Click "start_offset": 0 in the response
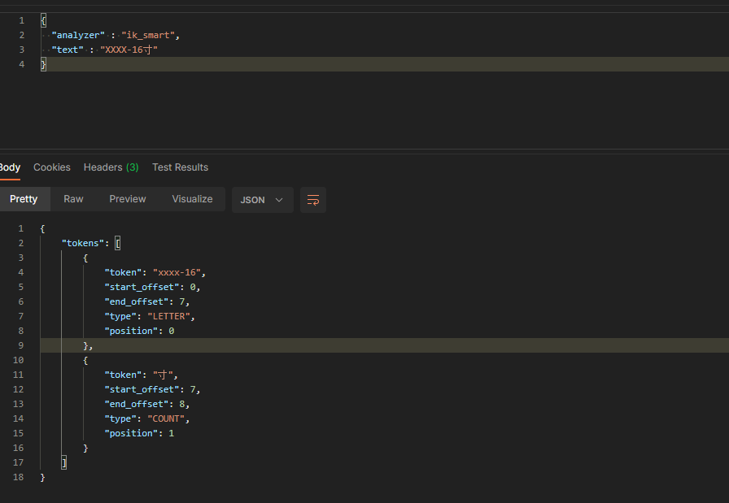Viewport: 729px width, 503px height. pos(151,287)
